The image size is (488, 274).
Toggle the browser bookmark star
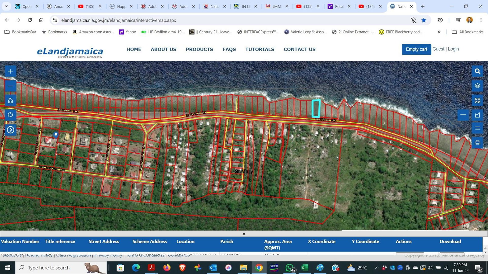click(x=424, y=20)
